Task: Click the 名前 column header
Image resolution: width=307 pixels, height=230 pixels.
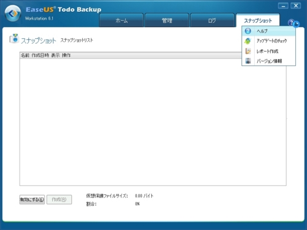Action: coord(25,55)
